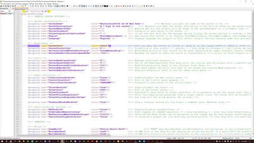Select the serverconfig.xml document tab
Viewport: 254px width, 143px height.
(21, 9)
